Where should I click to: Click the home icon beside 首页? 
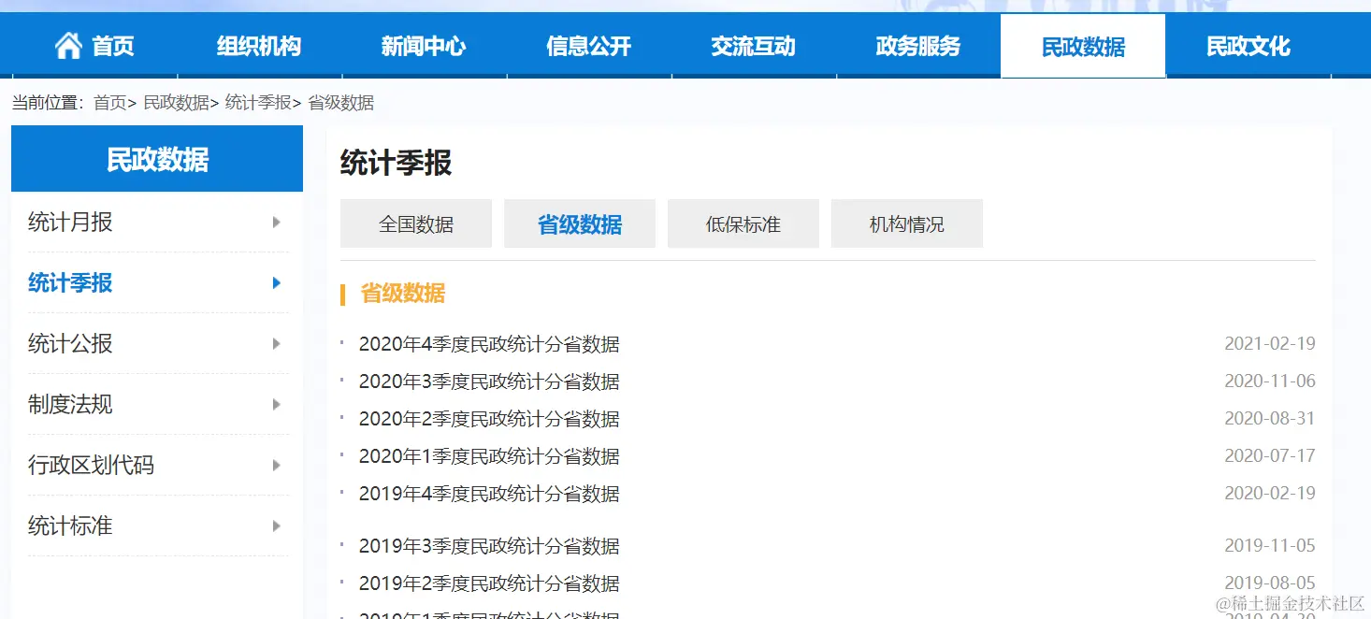(69, 43)
